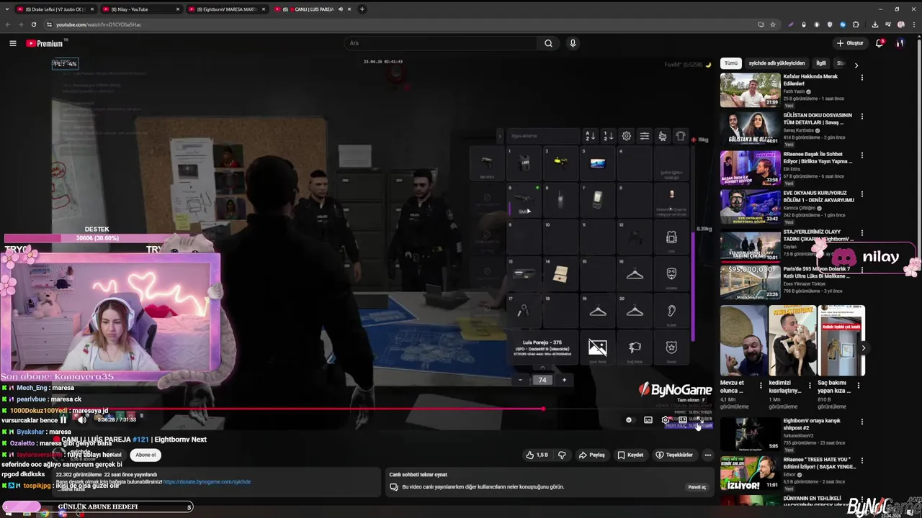Click the browser address bar URL
Viewport: 922px width, 518px height.
[99, 24]
